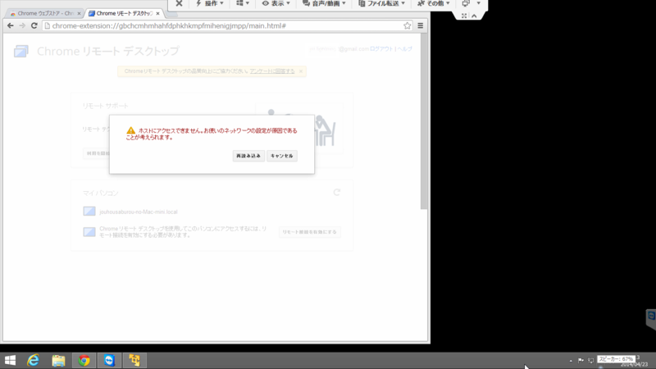Click the network tray icon
Viewport: 656px width, 369px height.
(590, 360)
